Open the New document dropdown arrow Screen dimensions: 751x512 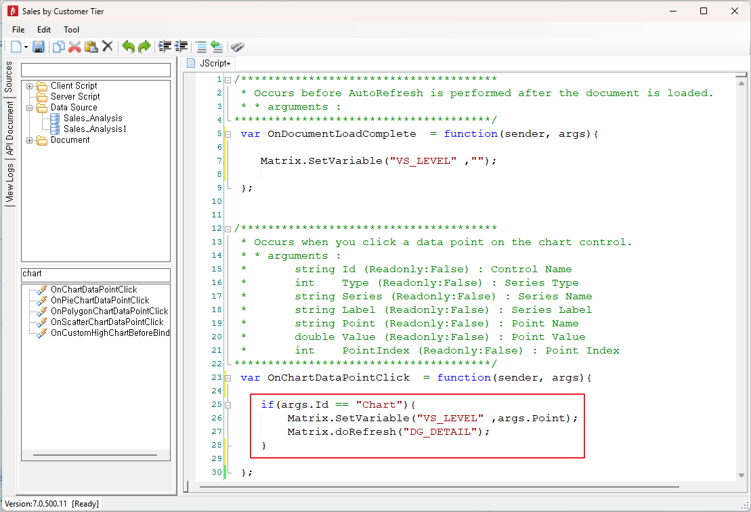[x=26, y=47]
